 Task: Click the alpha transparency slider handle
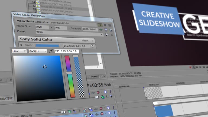[76, 56]
